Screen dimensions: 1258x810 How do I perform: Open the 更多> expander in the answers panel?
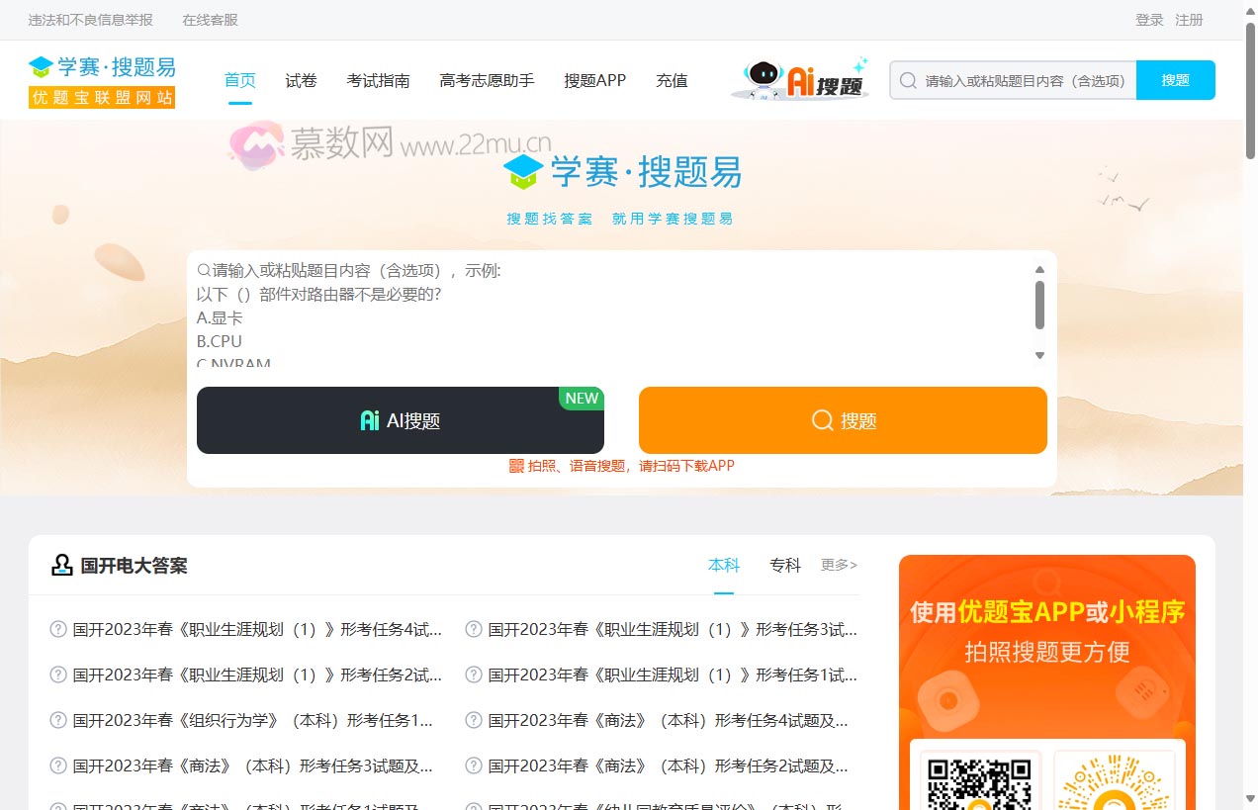point(839,565)
